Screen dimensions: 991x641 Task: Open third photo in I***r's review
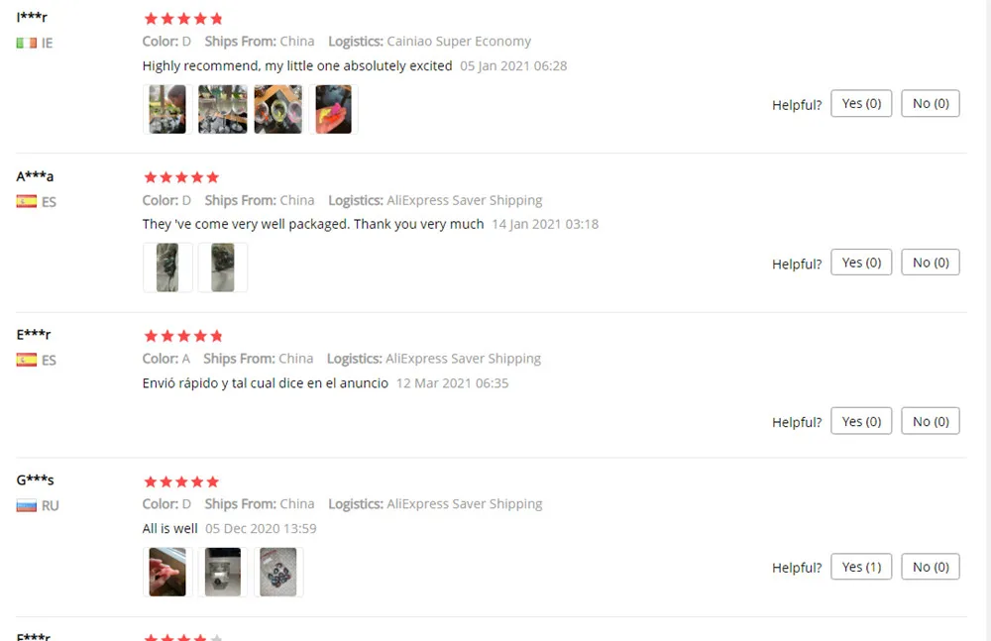coord(278,109)
